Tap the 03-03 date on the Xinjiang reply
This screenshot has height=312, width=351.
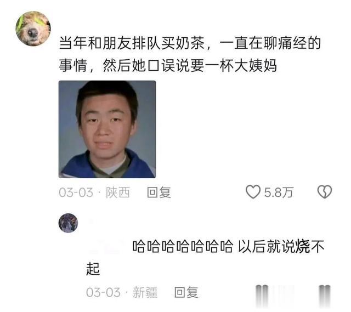click(x=103, y=292)
